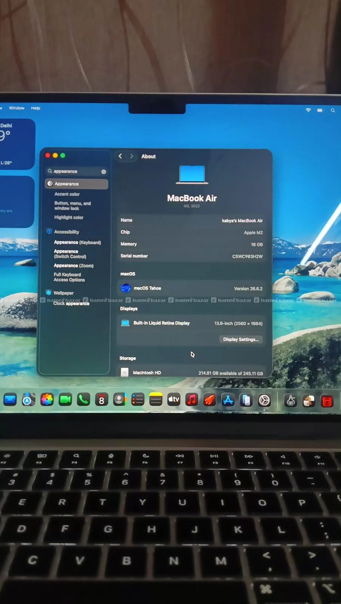Click 13.6-inch (2560 × 1664) text

(x=238, y=324)
